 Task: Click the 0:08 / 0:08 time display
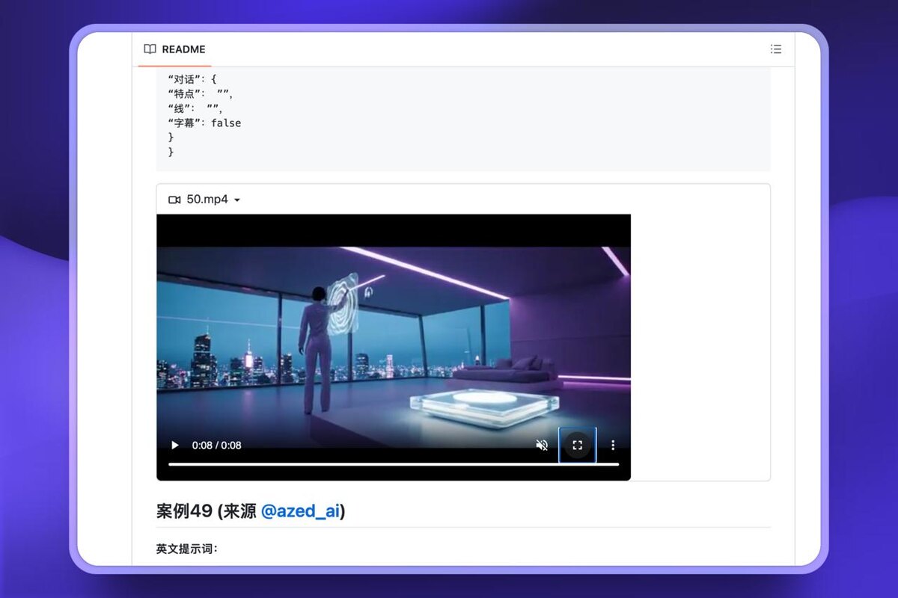tap(216, 445)
